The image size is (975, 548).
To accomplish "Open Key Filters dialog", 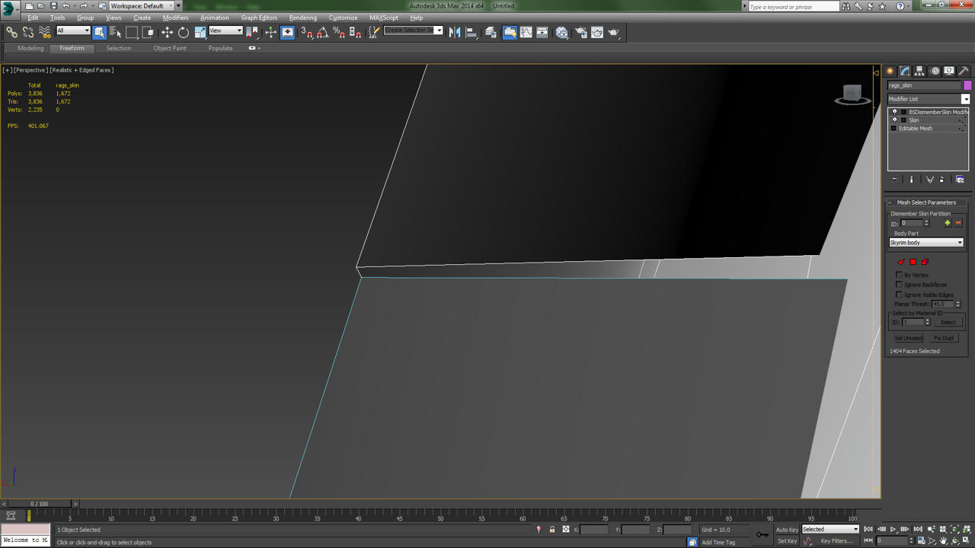I will 836,541.
